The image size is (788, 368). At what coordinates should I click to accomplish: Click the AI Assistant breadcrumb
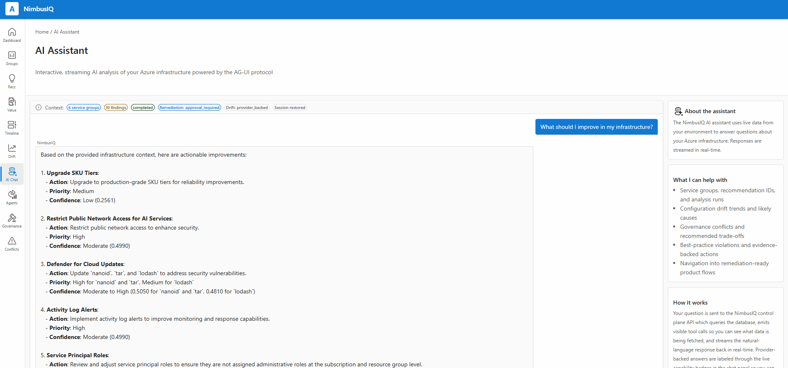click(x=66, y=32)
